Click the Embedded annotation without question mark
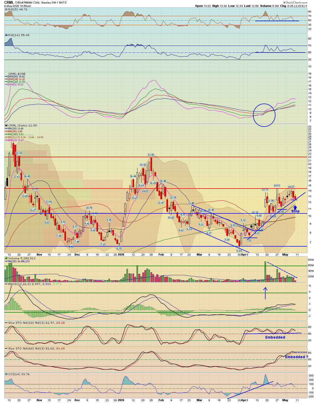The width and height of the screenshot is (318, 403). 275,337
